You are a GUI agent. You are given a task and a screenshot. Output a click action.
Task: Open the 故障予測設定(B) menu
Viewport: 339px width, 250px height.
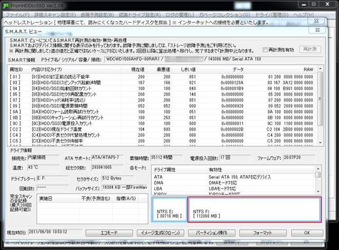(x=97, y=15)
